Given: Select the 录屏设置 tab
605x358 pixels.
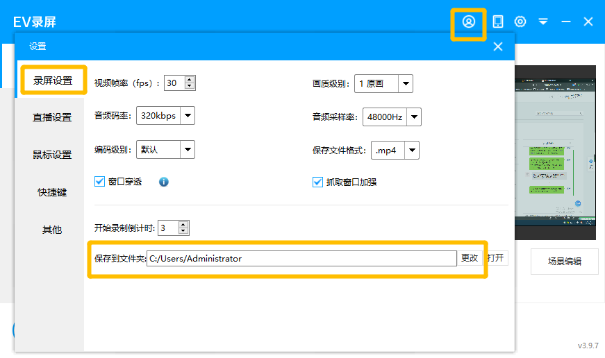Looking at the screenshot, I should [x=53, y=80].
